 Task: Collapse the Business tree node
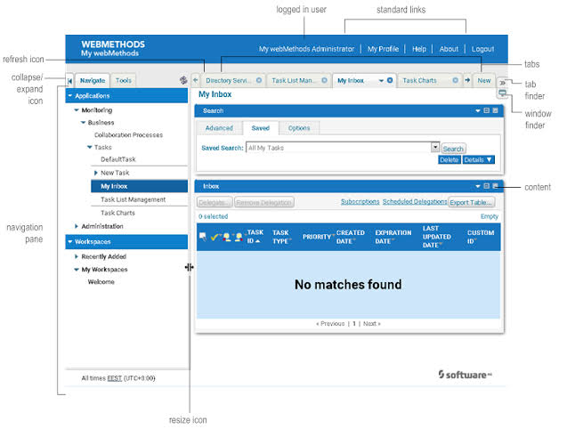pos(83,123)
